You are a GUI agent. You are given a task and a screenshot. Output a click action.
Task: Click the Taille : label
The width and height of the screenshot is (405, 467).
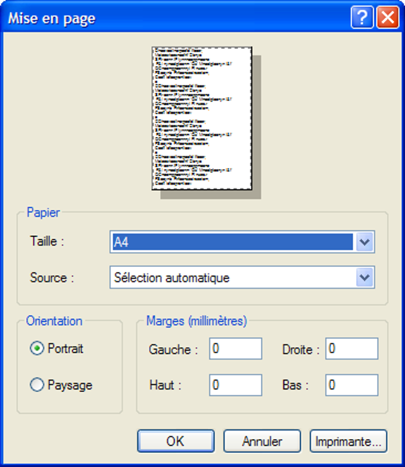point(47,241)
